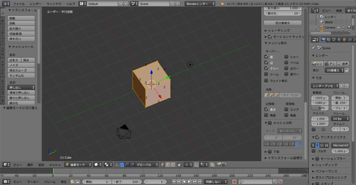The image size is (356, 185).
Task: Open the world properties tab icon
Action: pyautogui.click(x=339, y=40)
